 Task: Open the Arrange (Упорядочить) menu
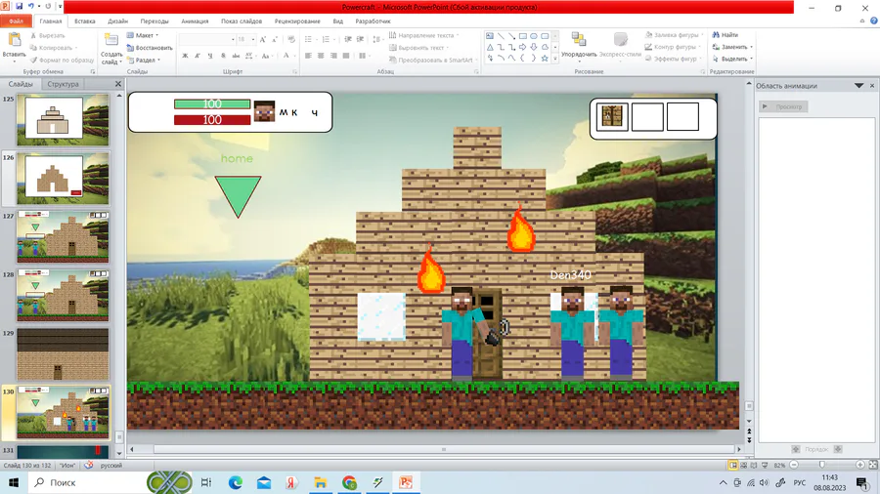[579, 45]
